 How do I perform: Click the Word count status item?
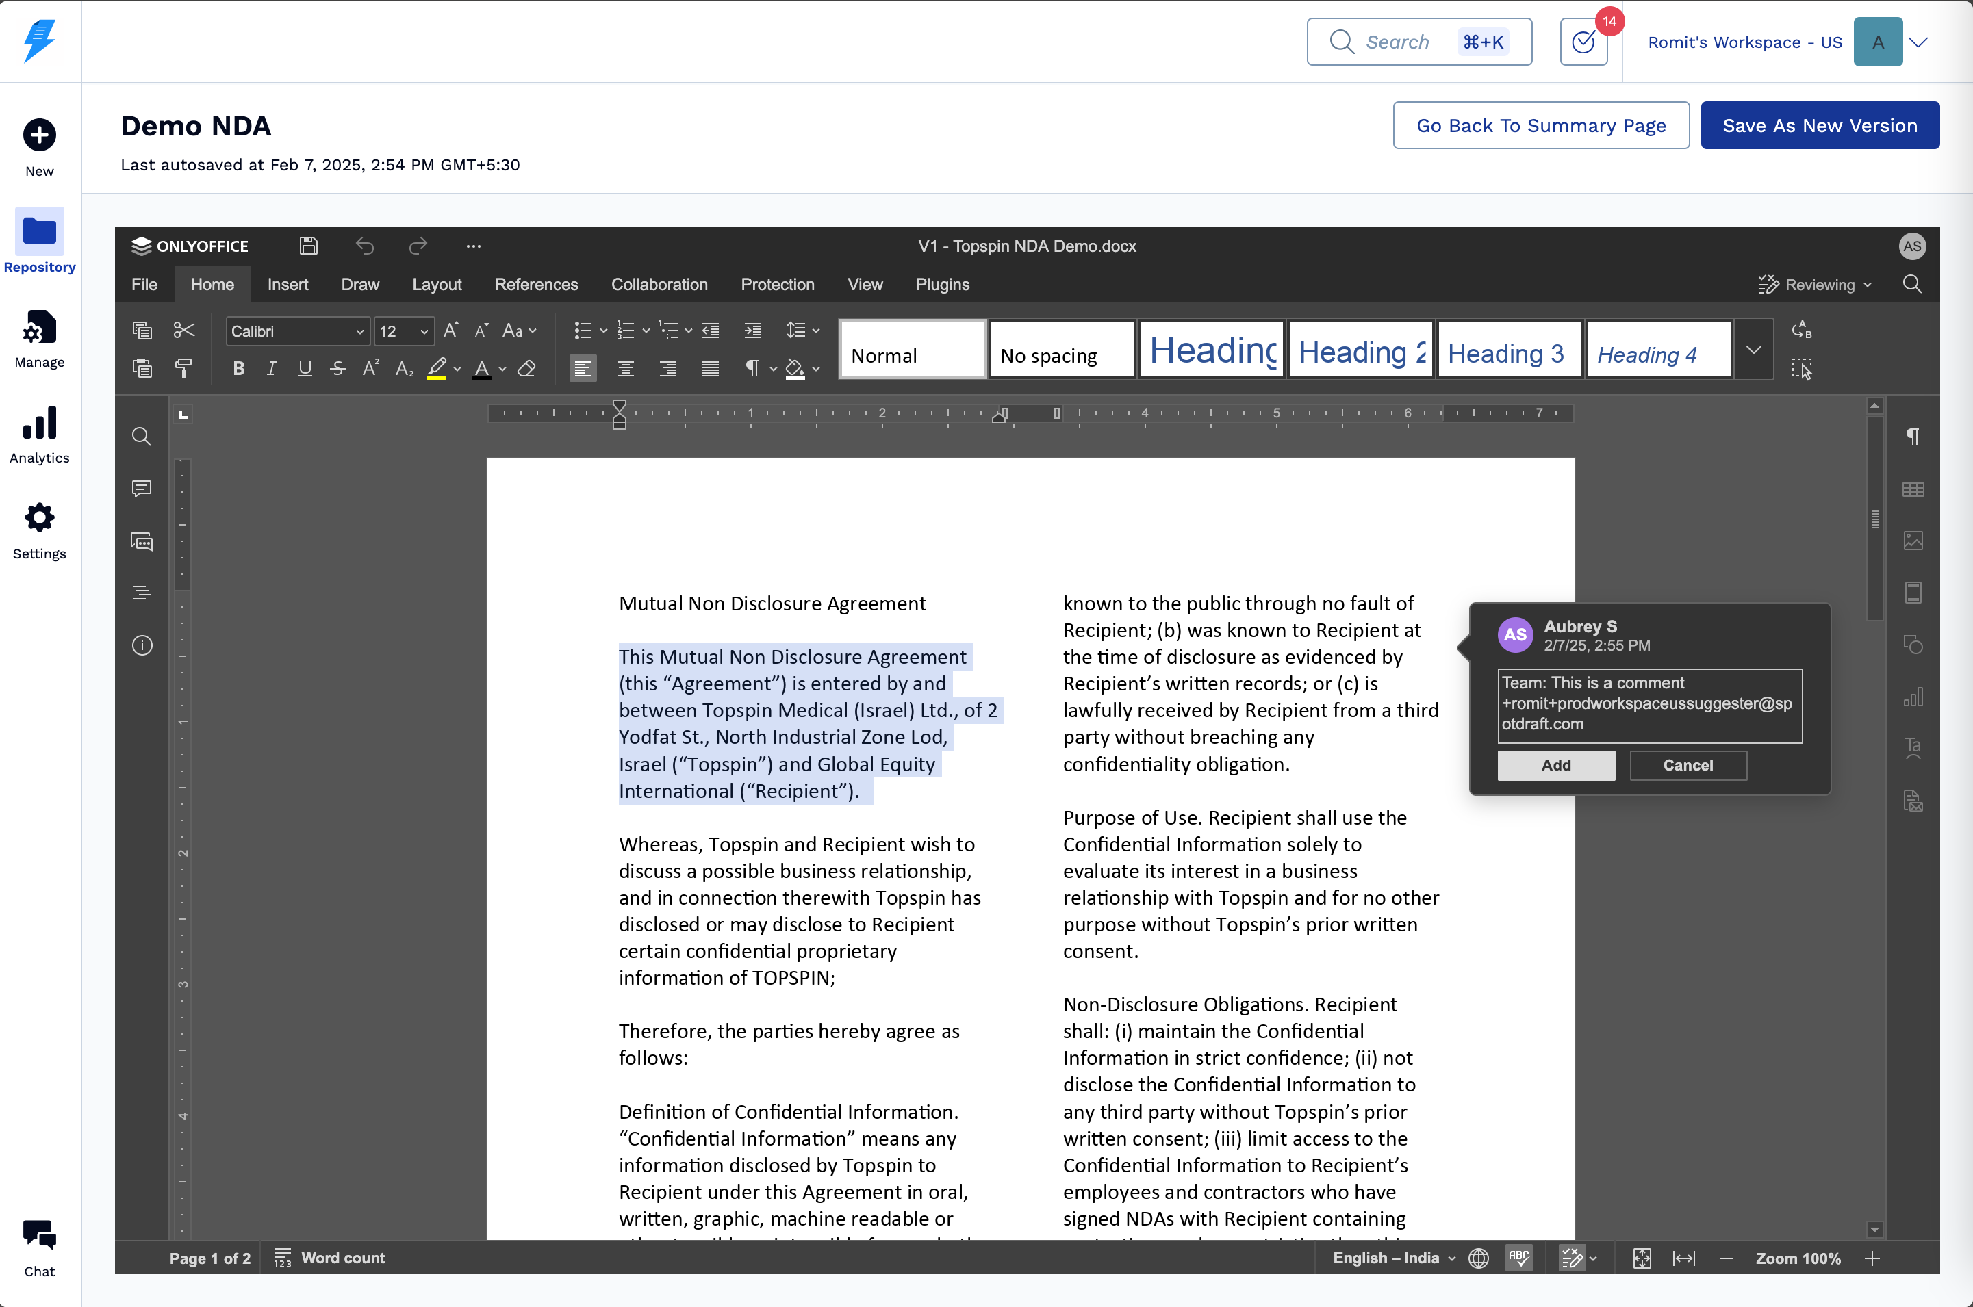[329, 1258]
